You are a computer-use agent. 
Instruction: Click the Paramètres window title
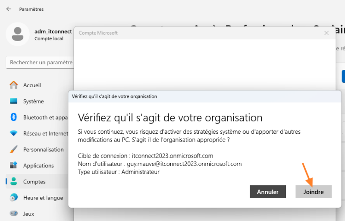click(31, 9)
